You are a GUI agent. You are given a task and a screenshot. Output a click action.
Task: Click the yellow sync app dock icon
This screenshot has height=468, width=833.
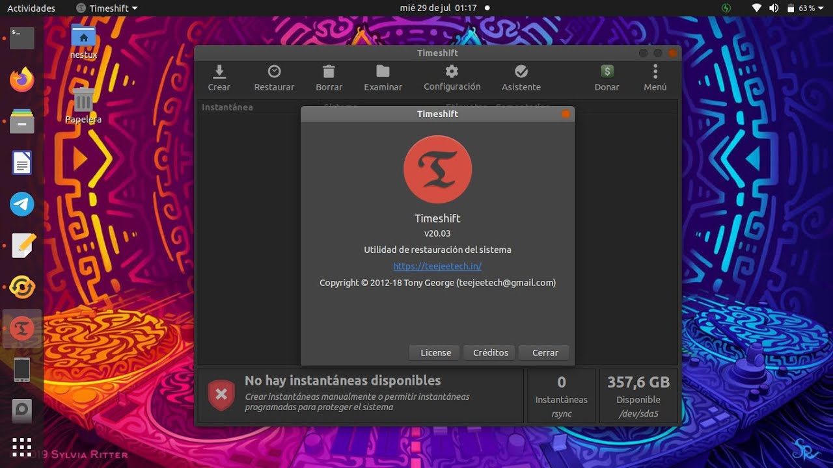(21, 287)
